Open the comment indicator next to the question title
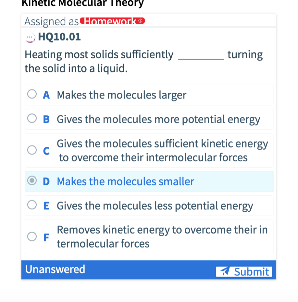 coord(30,37)
